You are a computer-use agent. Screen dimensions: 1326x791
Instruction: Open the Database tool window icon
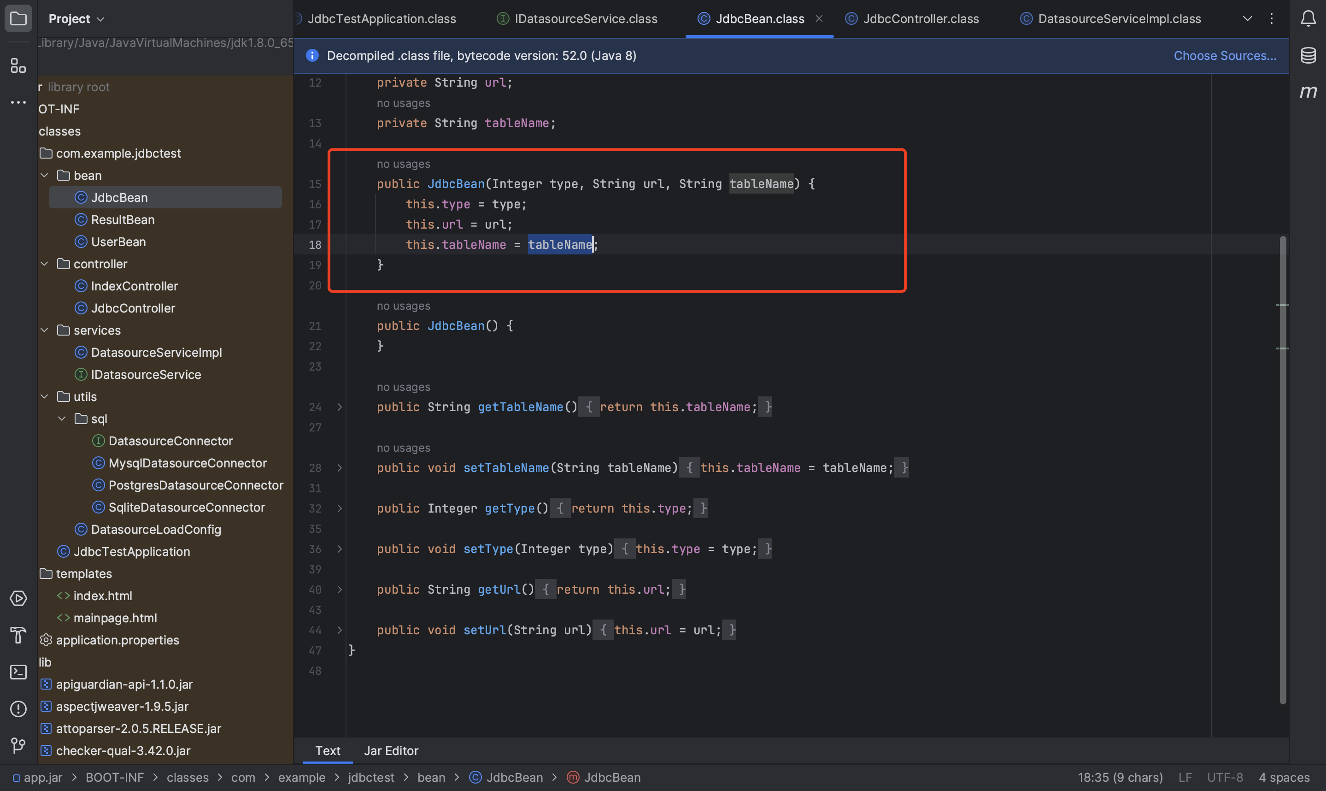point(1308,55)
